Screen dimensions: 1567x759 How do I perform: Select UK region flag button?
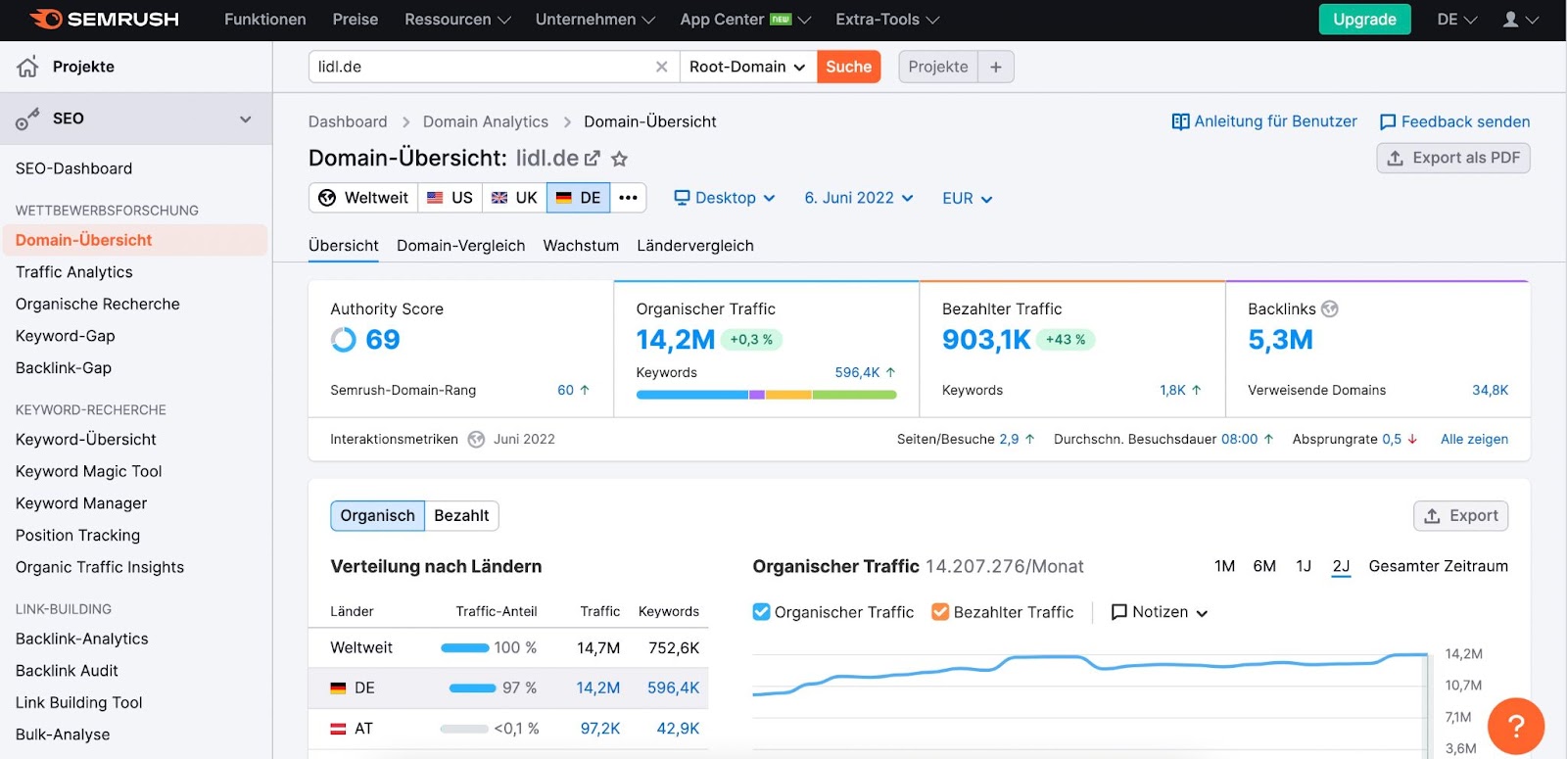(x=515, y=198)
